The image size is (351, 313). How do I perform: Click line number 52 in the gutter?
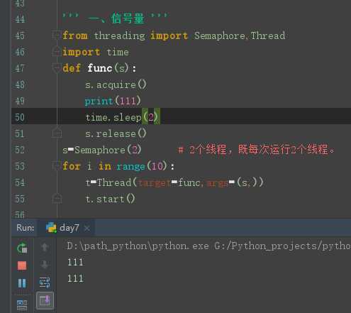pyautogui.click(x=20, y=150)
